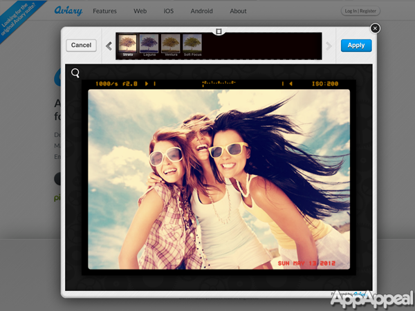
Task: Go to the Web page
Action: [x=140, y=11]
